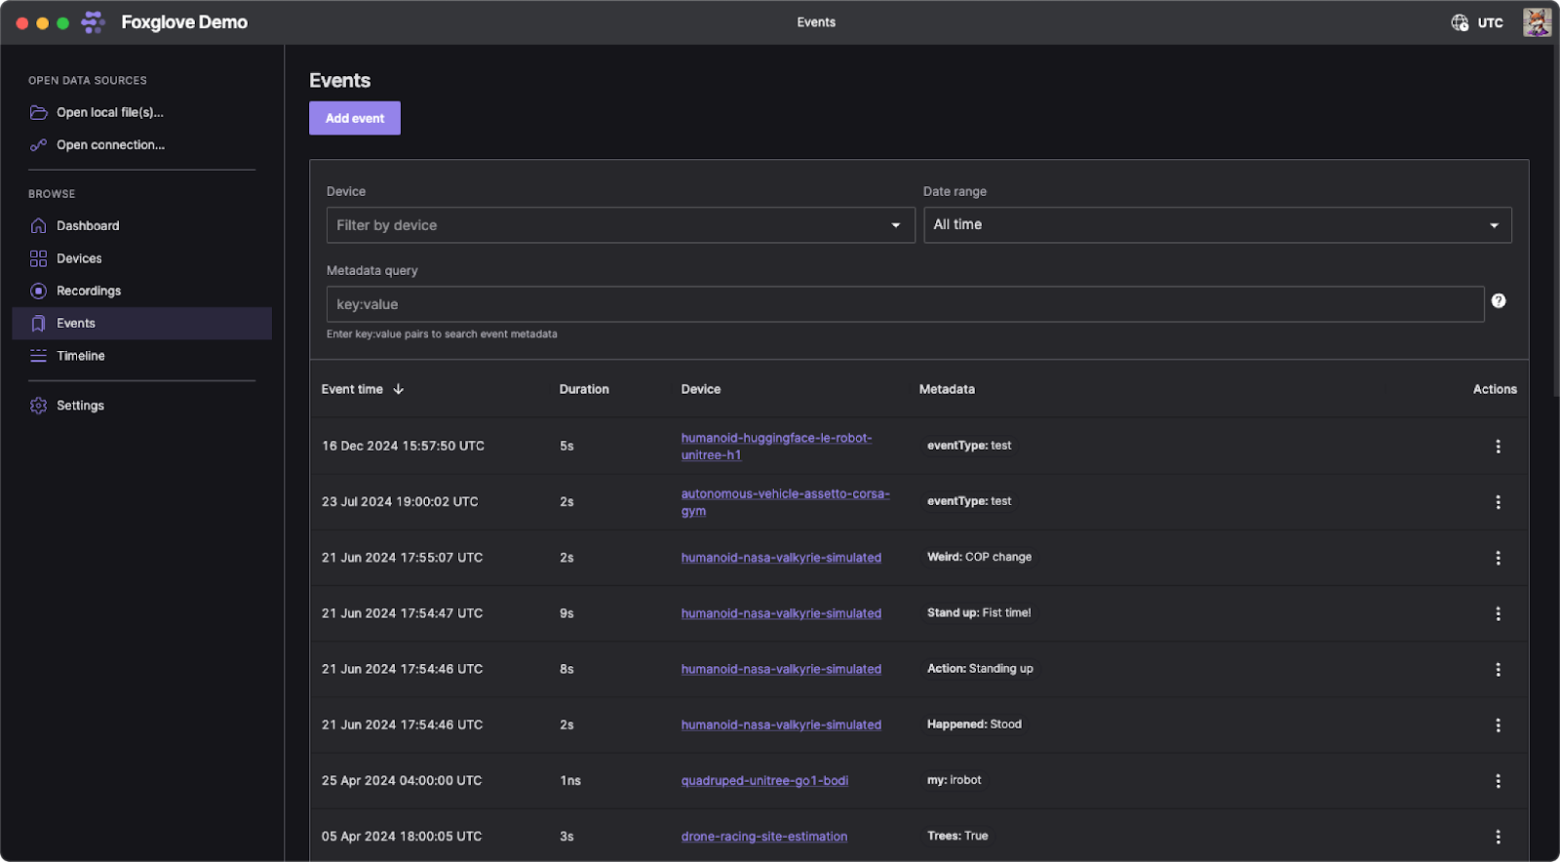Open the Recordings page
Image resolution: width=1560 pixels, height=862 pixels.
(x=89, y=291)
